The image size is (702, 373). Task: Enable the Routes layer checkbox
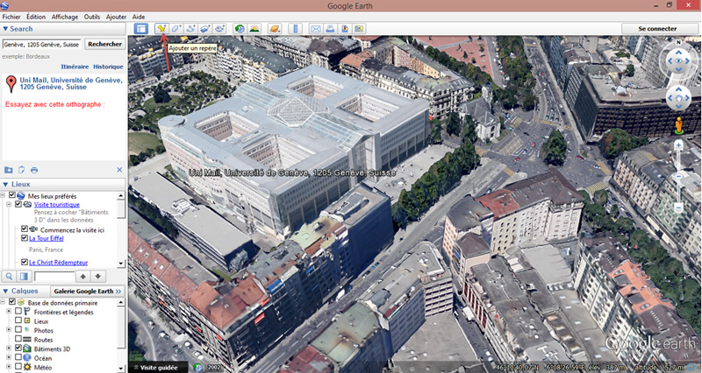pyautogui.click(x=18, y=339)
